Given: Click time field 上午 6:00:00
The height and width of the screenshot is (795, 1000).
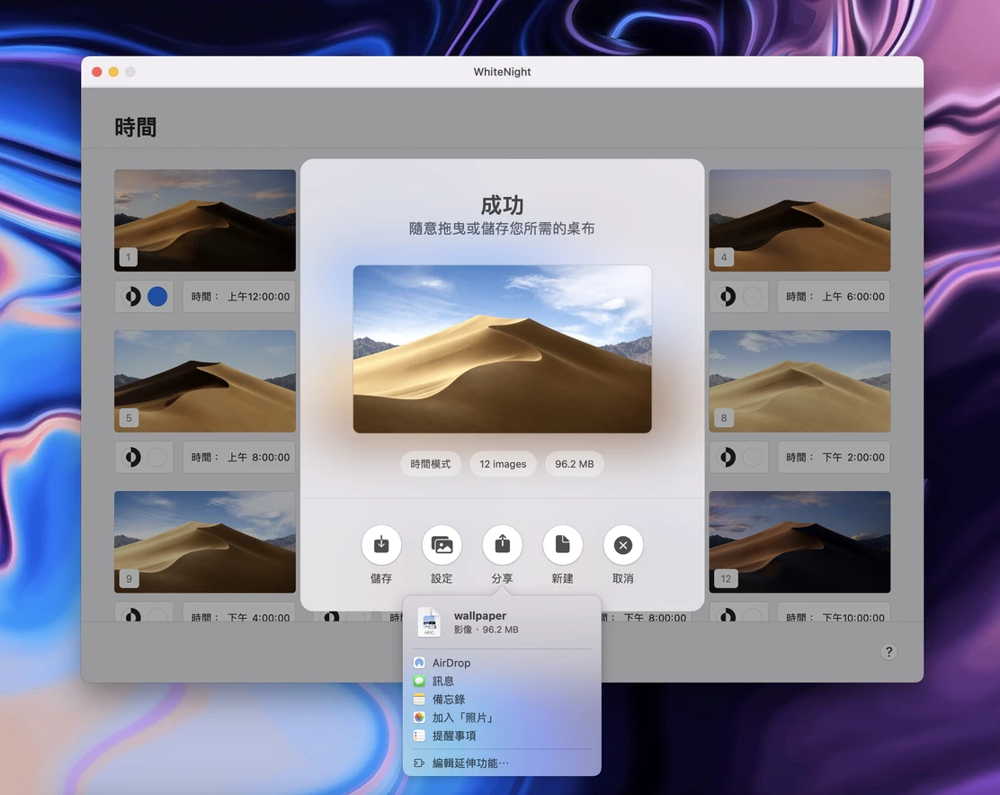Looking at the screenshot, I should tap(835, 297).
